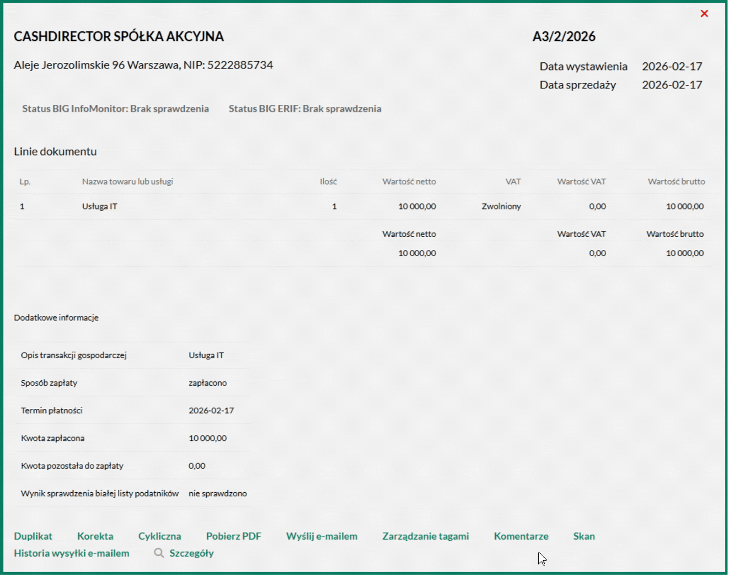Click company name CASHDIRECTOR SPÓŁKA AKCYJNA

coord(118,36)
